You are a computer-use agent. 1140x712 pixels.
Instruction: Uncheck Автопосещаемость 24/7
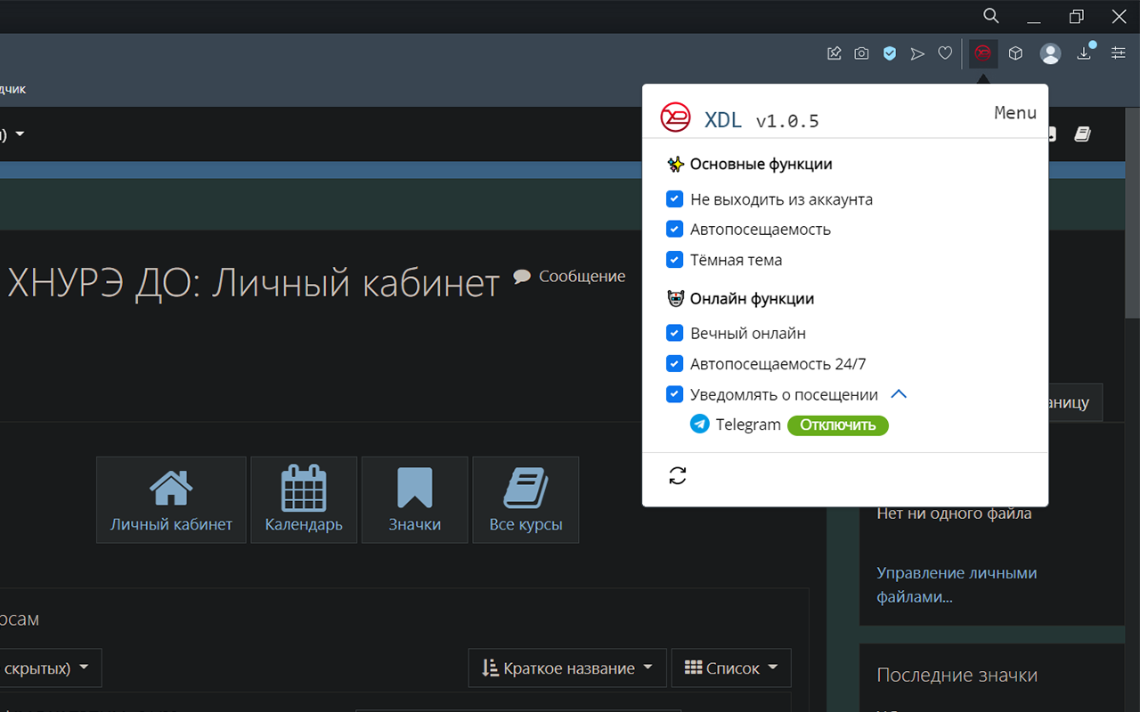point(675,363)
